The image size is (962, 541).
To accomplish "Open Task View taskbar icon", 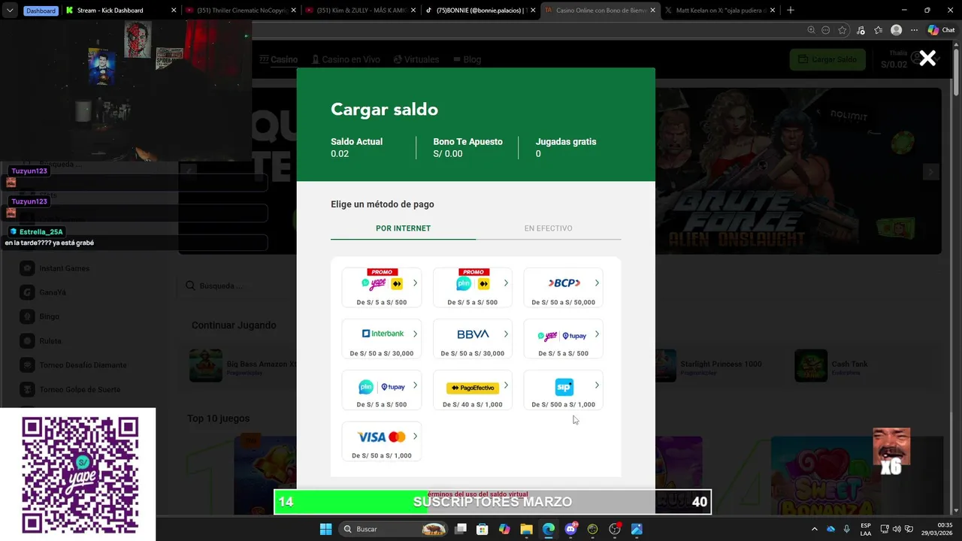I will pos(461,529).
